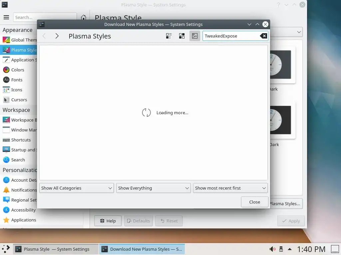Click the System Settings search field
Viewport: 341px width, 255px height.
pyautogui.click(x=45, y=17)
